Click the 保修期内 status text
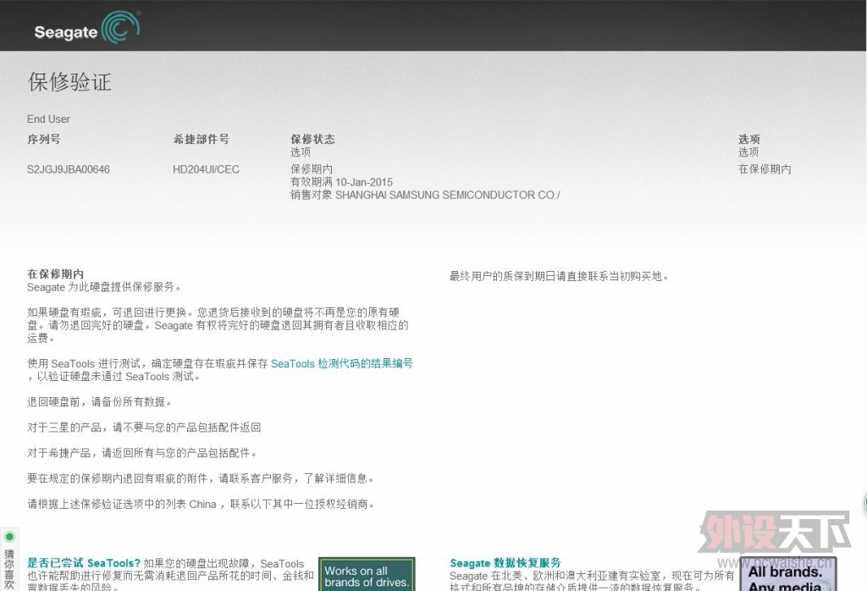This screenshot has width=867, height=591. pyautogui.click(x=312, y=169)
